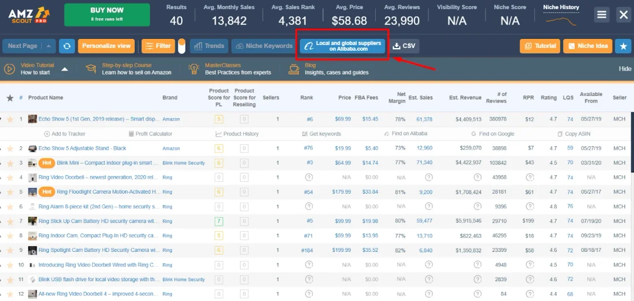Open the Tutorial button
Viewport: 634px width, 301px height.
[x=540, y=46]
